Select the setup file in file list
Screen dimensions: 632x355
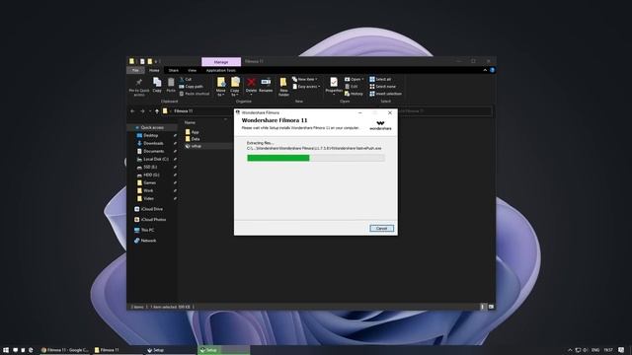196,146
